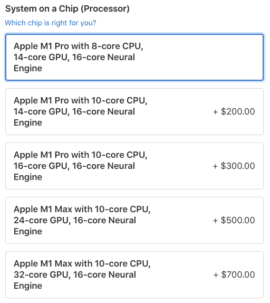Select the chip upgrade priced at $300
The height and width of the screenshot is (303, 270).
[x=134, y=166]
